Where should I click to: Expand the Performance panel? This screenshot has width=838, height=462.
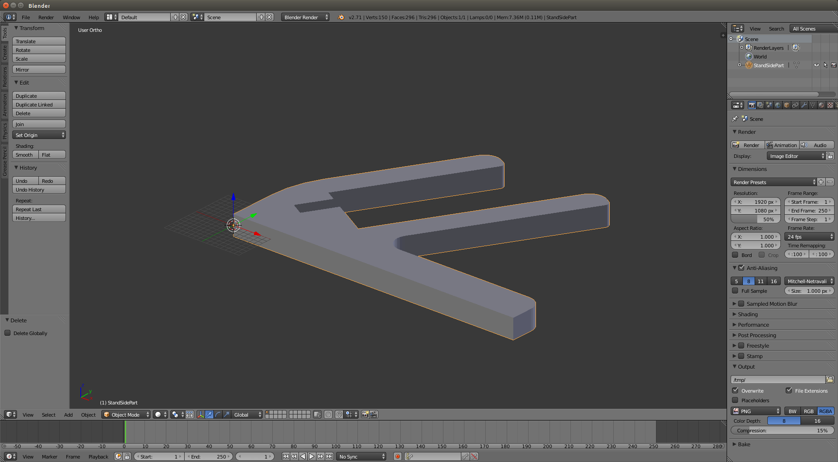(x=753, y=325)
